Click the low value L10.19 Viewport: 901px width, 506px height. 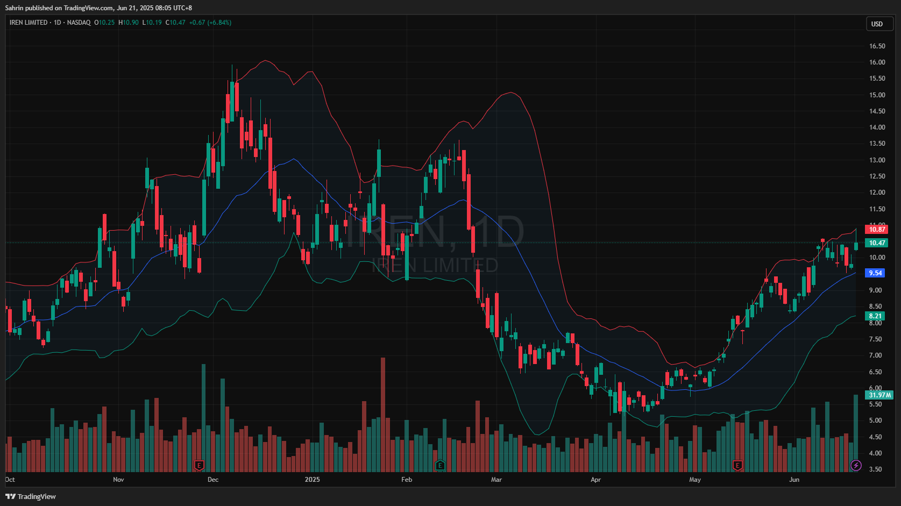pos(152,23)
